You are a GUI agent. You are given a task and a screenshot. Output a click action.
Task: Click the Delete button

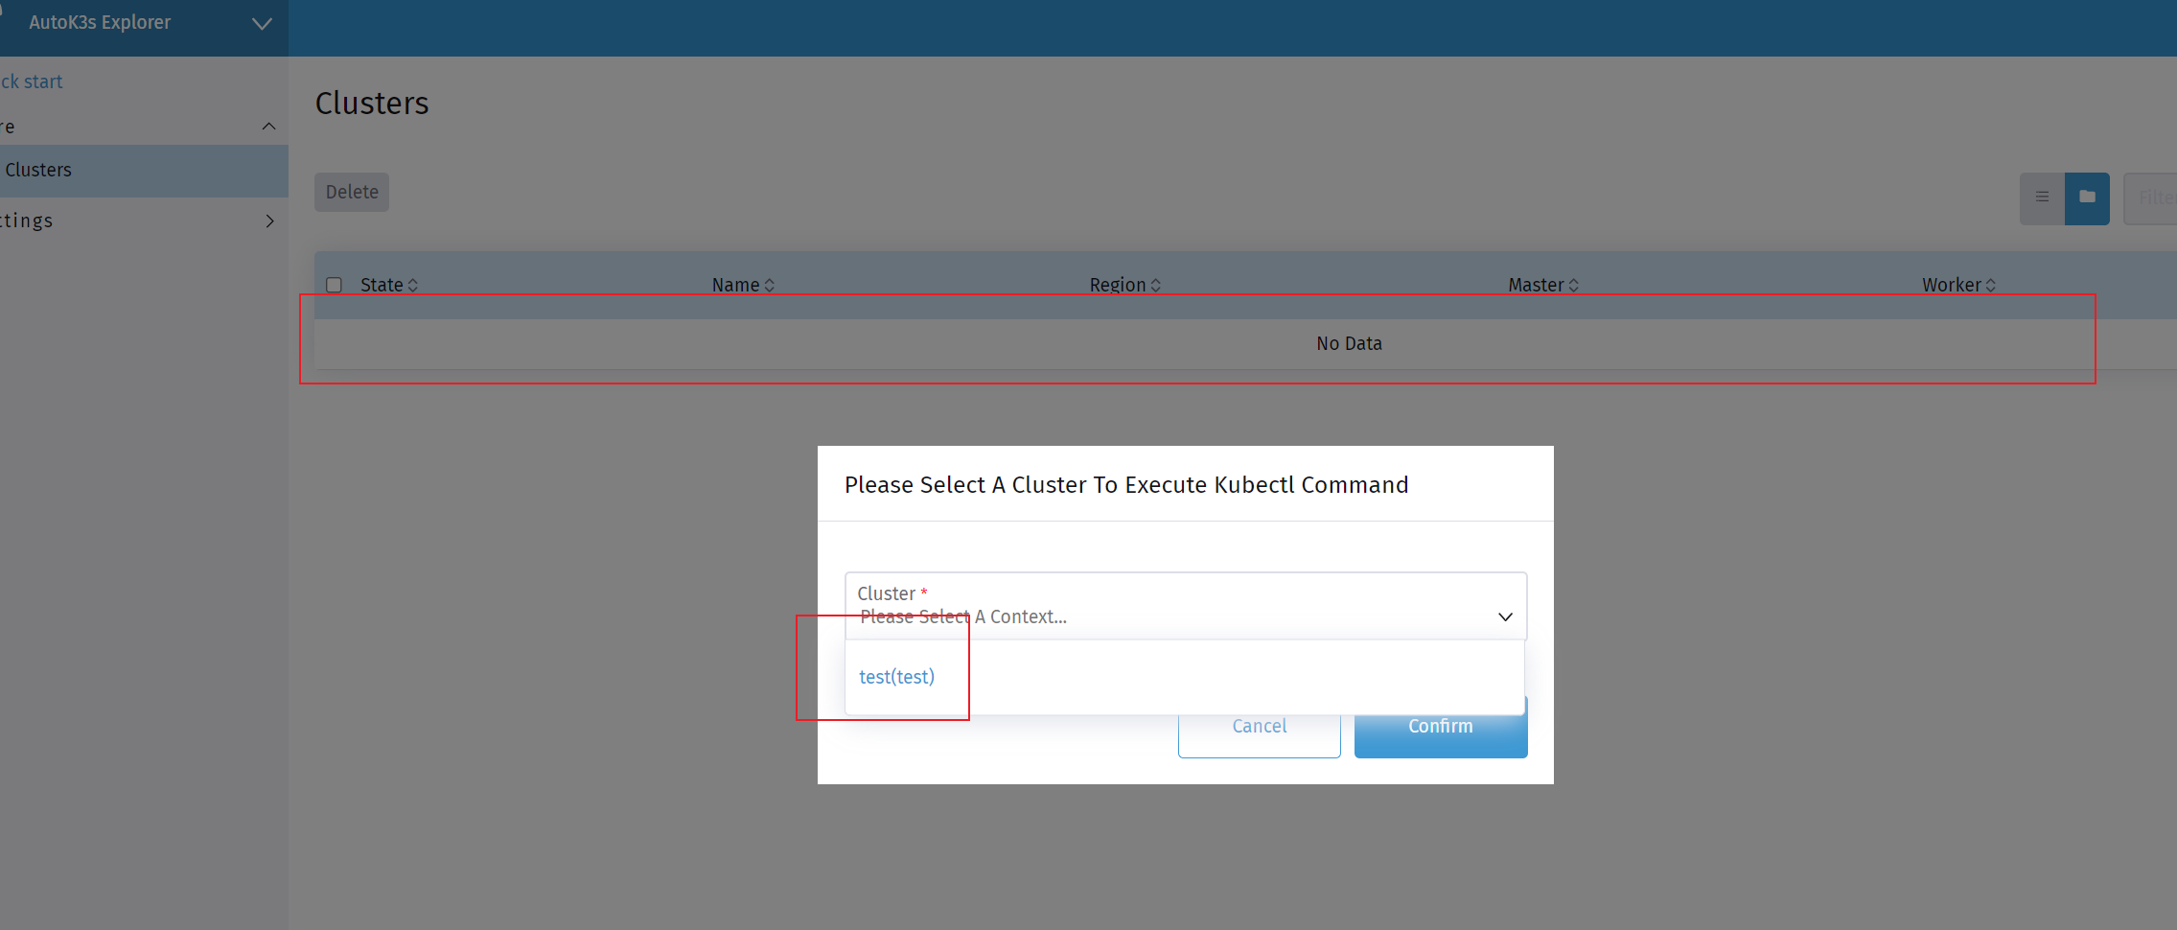(x=351, y=192)
